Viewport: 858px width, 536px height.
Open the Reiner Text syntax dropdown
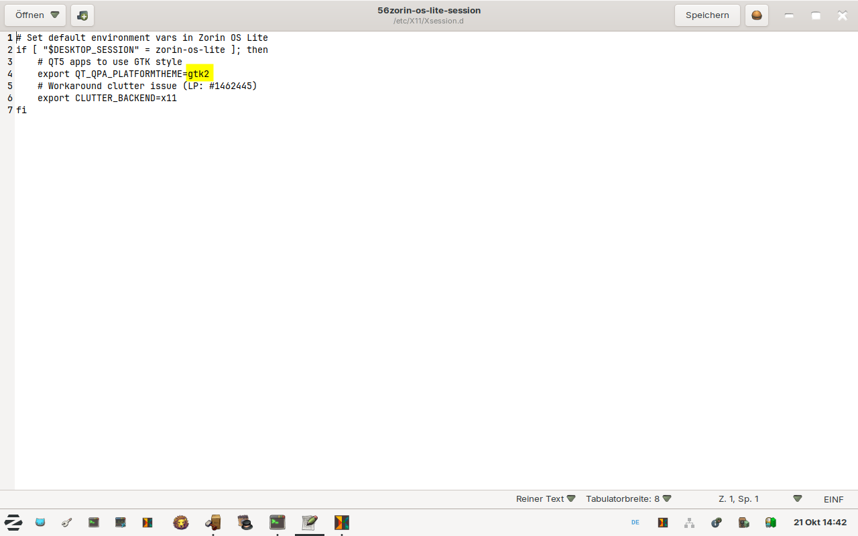546,499
